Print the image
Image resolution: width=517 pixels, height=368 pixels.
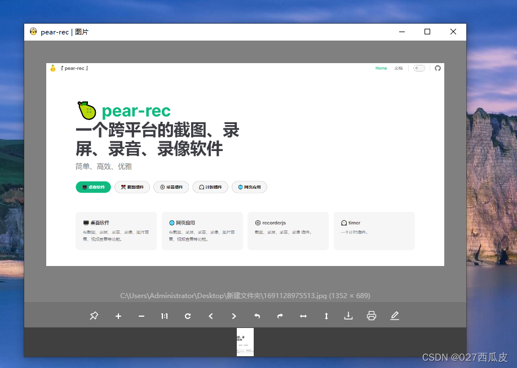pyautogui.click(x=372, y=316)
